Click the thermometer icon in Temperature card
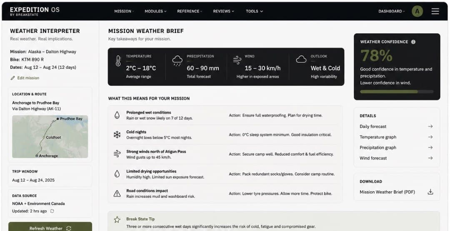450x231 pixels. tap(118, 61)
